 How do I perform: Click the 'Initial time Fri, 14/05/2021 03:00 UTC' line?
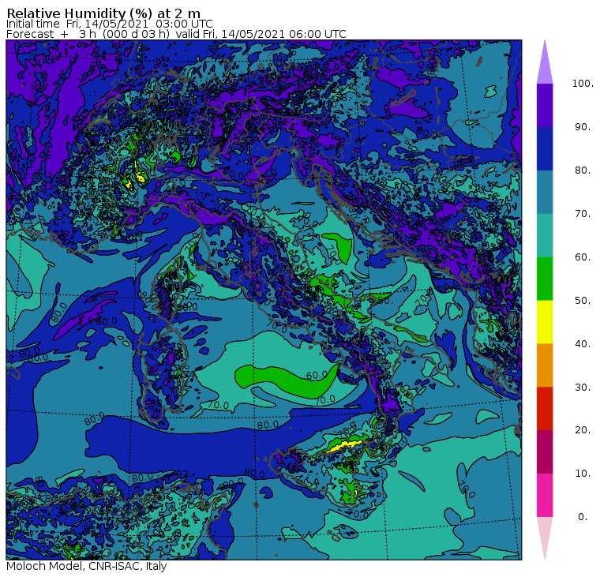pos(110,24)
